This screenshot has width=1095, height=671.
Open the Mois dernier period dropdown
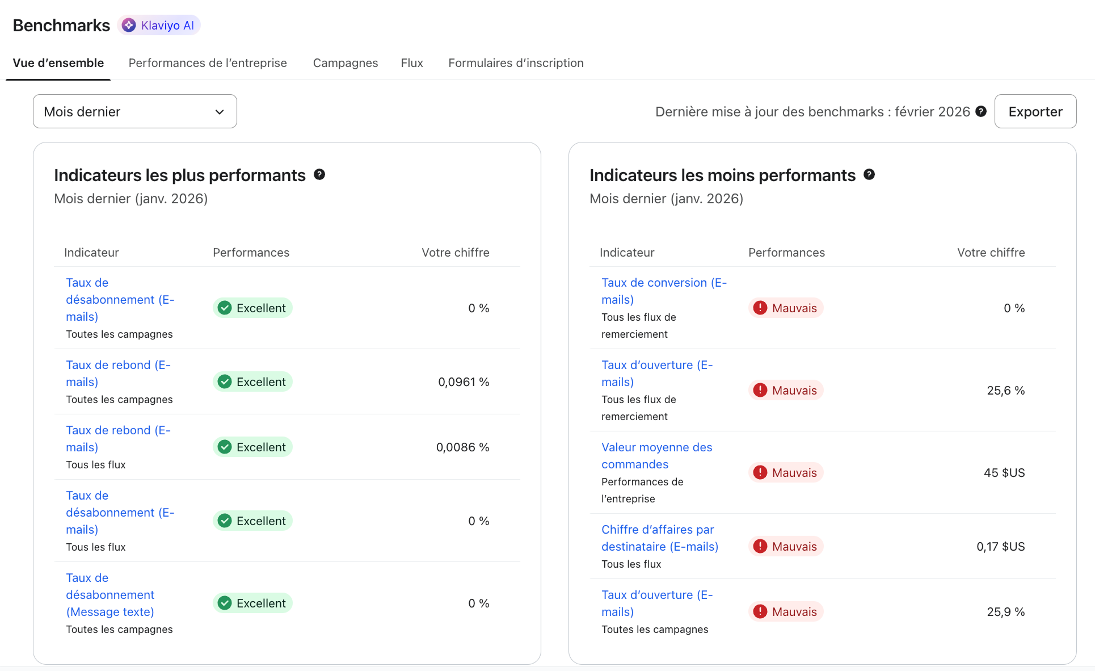tap(134, 111)
